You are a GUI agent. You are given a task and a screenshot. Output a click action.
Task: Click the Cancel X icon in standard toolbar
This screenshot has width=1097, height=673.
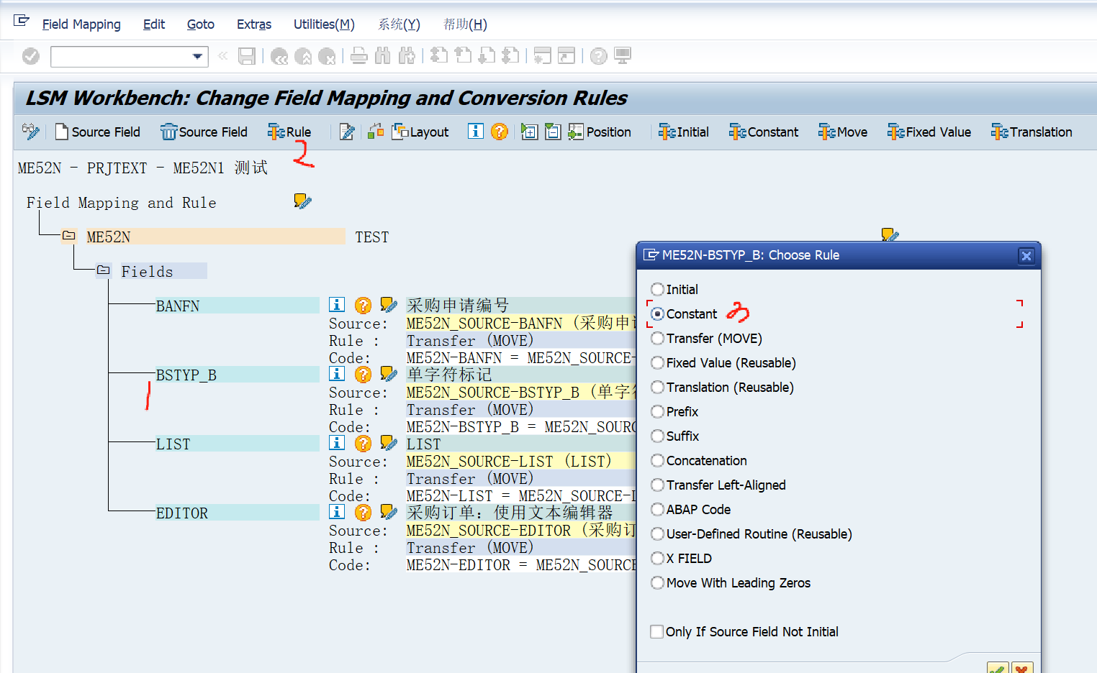327,56
